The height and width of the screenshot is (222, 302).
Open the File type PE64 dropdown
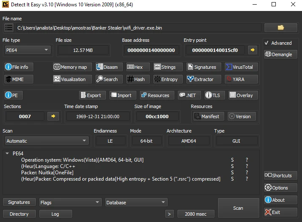(x=27, y=50)
